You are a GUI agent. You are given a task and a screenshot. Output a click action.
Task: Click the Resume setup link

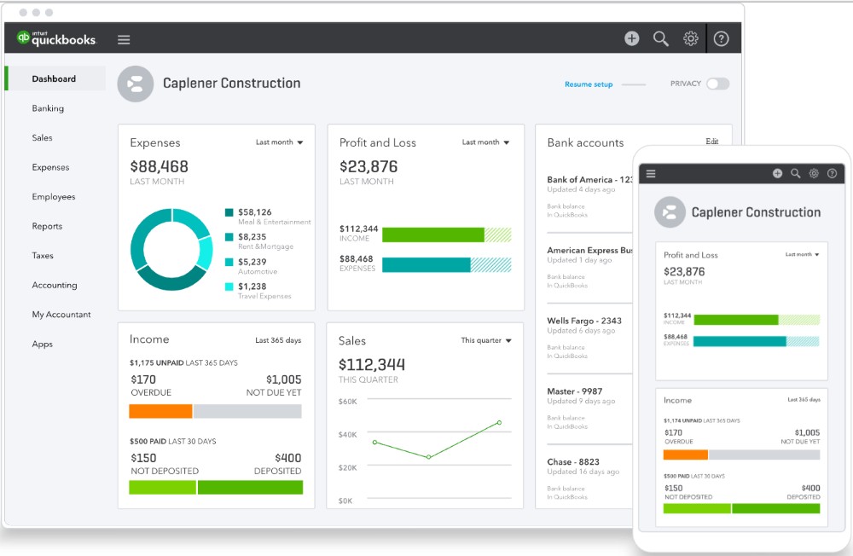pyautogui.click(x=589, y=84)
